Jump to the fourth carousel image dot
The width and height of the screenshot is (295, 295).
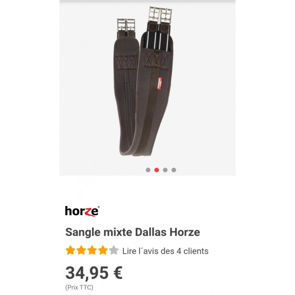[x=174, y=170]
